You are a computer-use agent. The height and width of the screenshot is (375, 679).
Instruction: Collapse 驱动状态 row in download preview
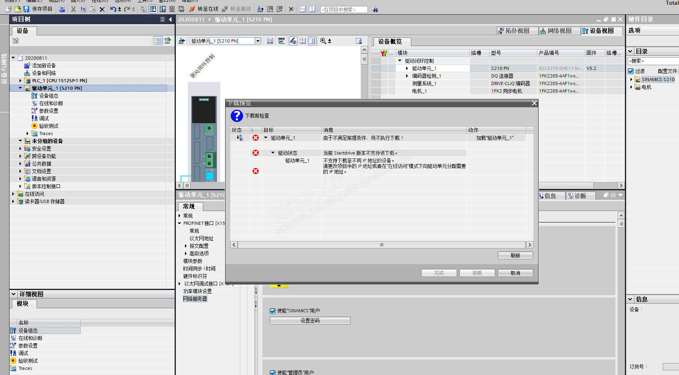pos(273,153)
